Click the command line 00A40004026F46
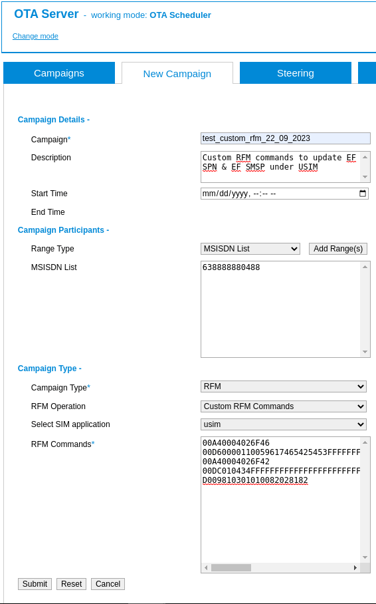Viewport: 376px width, 604px height. (236, 443)
